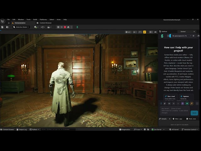
Task: Switch to the Outliner tab
Action: [163, 31]
